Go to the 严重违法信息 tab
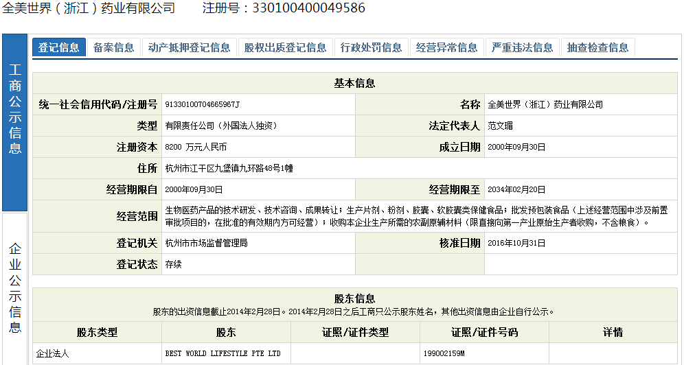Image resolution: width=684 pixels, height=365 pixels. pyautogui.click(x=522, y=47)
